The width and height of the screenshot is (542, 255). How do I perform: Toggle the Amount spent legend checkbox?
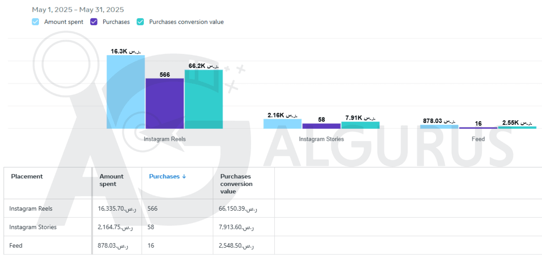click(x=36, y=21)
